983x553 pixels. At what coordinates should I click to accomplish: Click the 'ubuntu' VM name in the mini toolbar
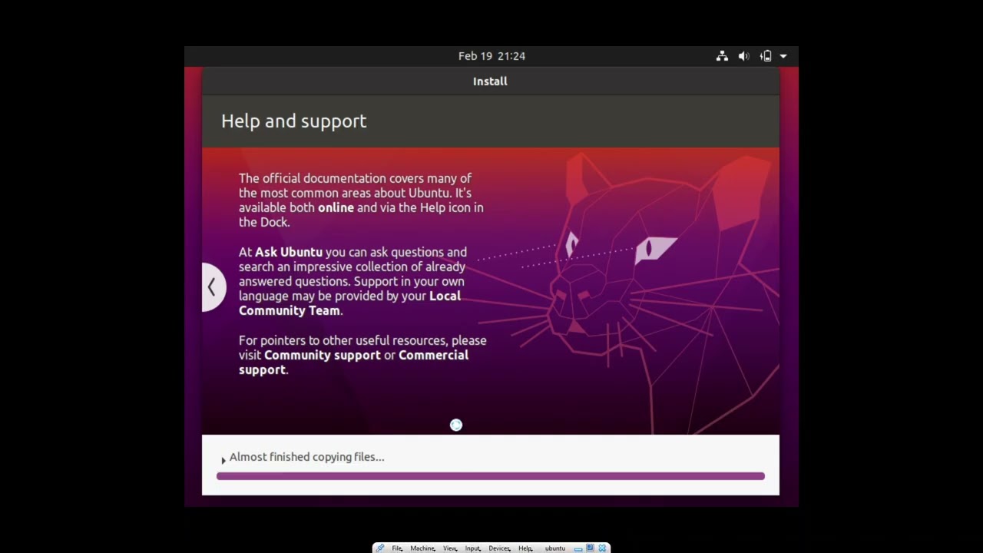coord(555,548)
